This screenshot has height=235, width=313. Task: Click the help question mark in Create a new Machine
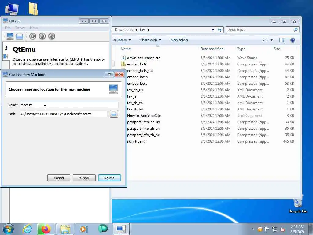[x=109, y=75]
